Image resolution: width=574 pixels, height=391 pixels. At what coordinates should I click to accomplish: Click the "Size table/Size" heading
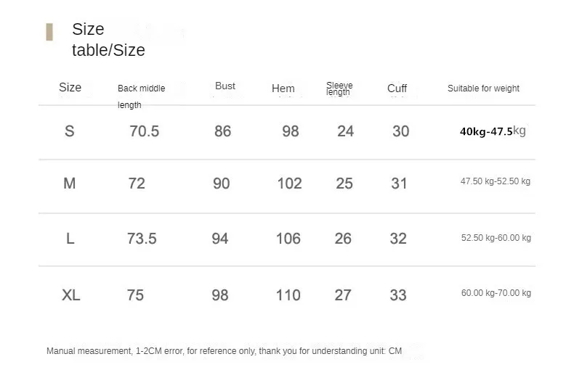(x=108, y=40)
